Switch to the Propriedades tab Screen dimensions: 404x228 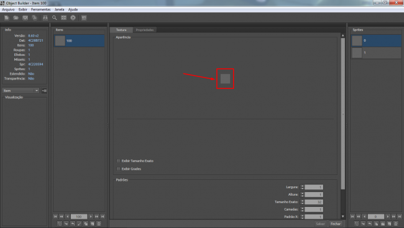point(145,30)
